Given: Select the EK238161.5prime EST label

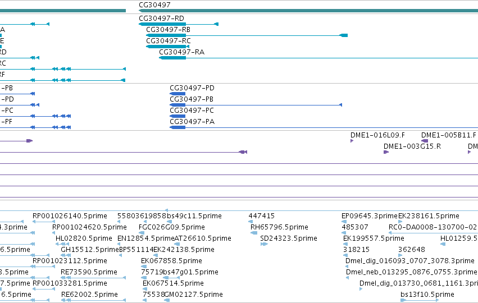Looking at the screenshot, I should point(429,216).
